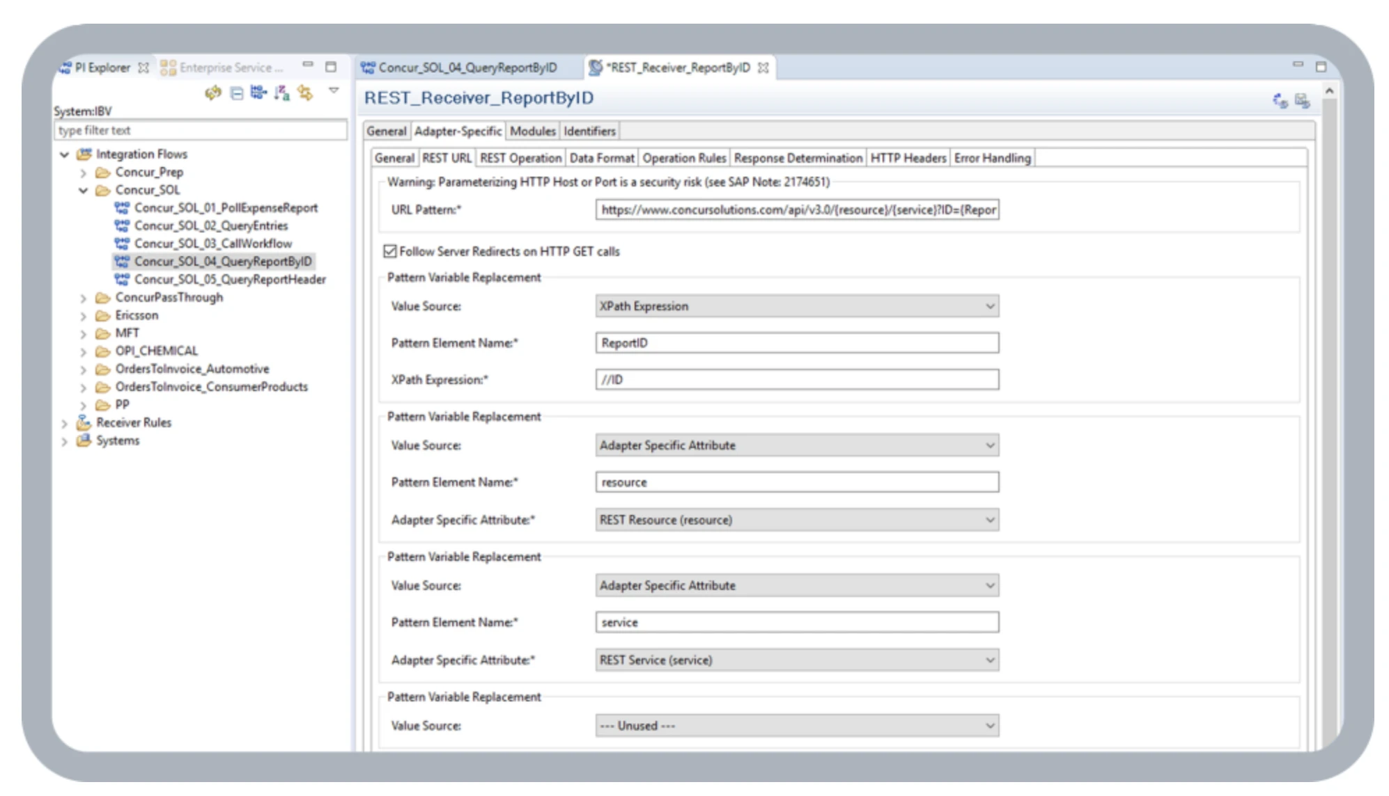Screen dimensions: 1389x796
Task: Open Value Source dropdown above resource field
Action: click(x=797, y=445)
